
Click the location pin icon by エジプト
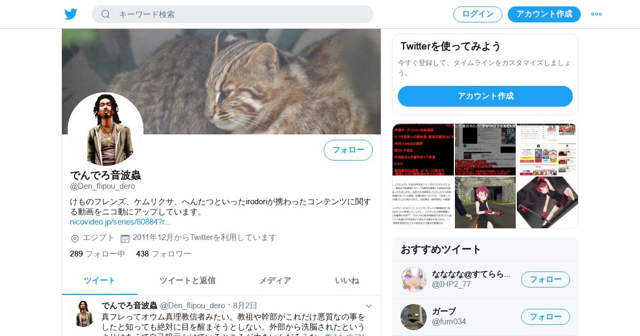pos(75,238)
